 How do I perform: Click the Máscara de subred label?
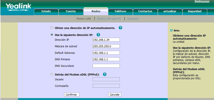(x=66, y=46)
